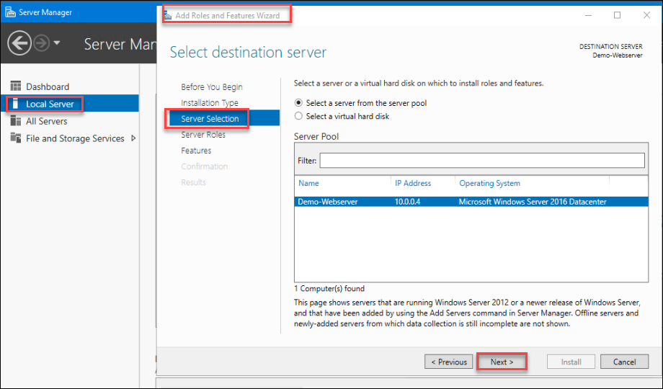The width and height of the screenshot is (663, 389).
Task: Close the Add Roles and Features Wizard
Action: click(646, 15)
